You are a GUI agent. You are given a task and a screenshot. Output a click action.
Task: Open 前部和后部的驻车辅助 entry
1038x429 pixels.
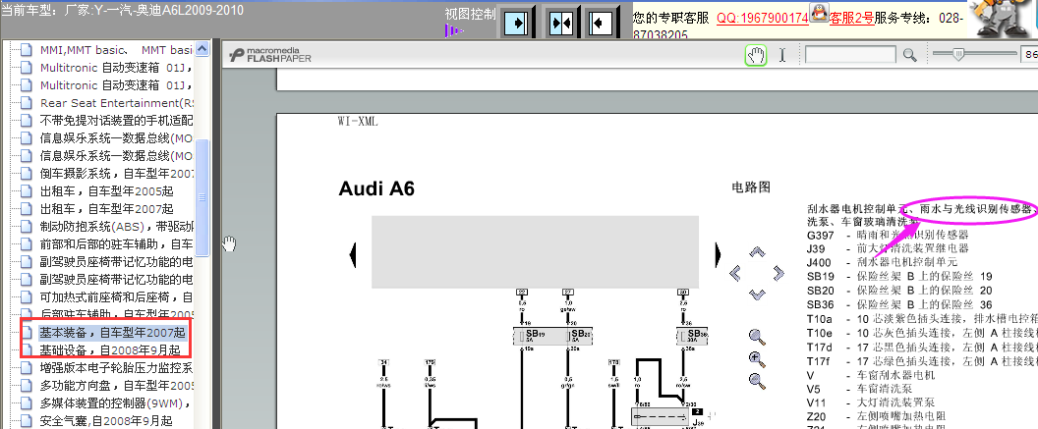(117, 244)
